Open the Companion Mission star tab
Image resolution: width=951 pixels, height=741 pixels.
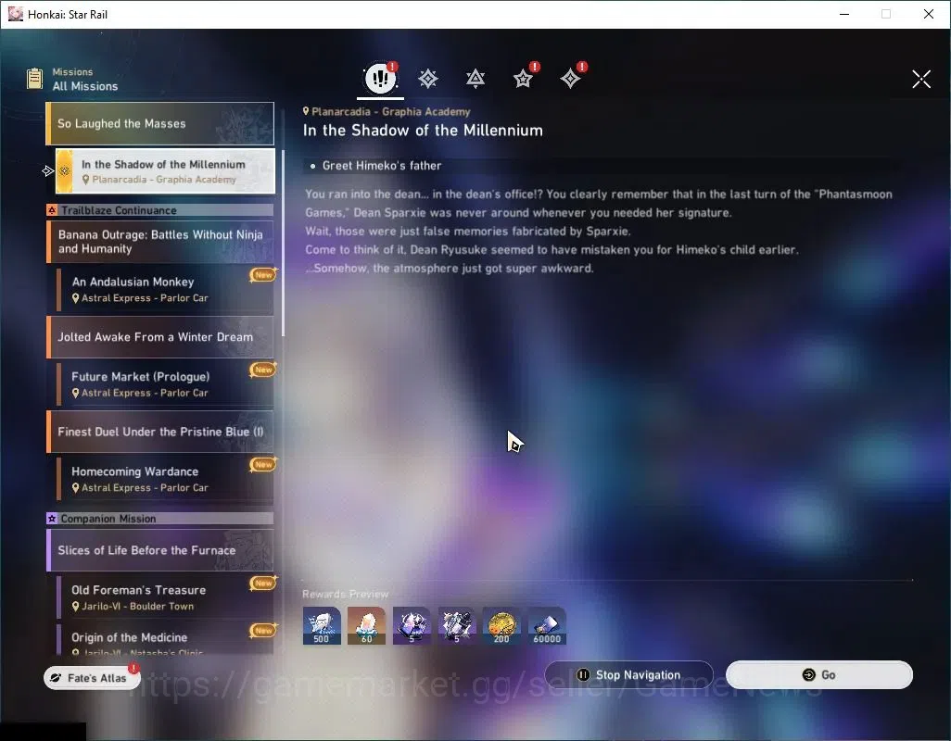click(523, 78)
